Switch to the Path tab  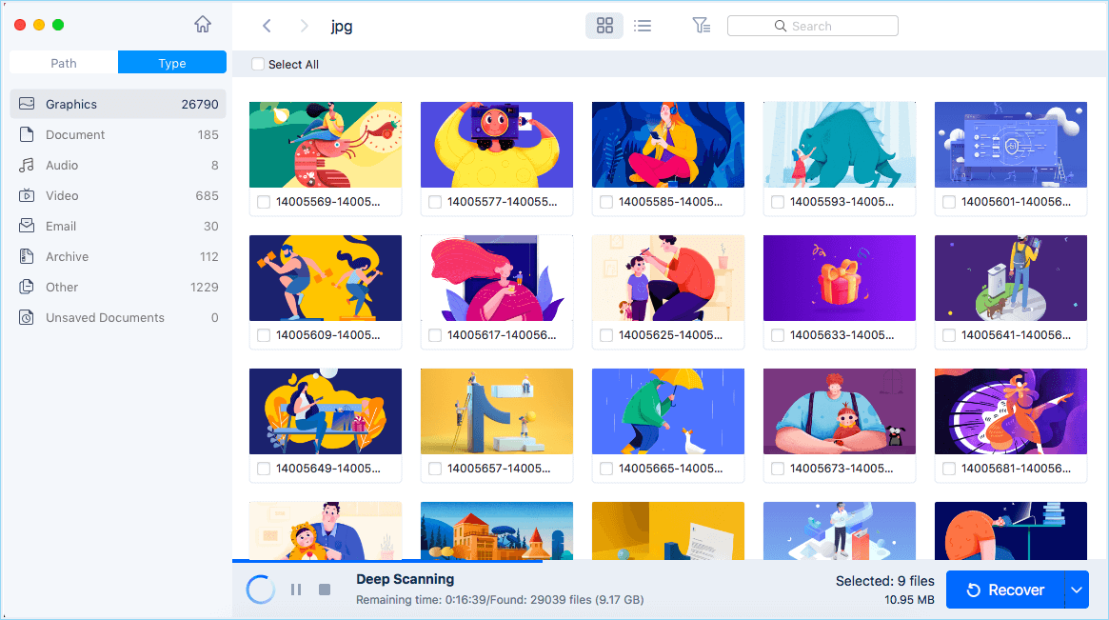(64, 63)
